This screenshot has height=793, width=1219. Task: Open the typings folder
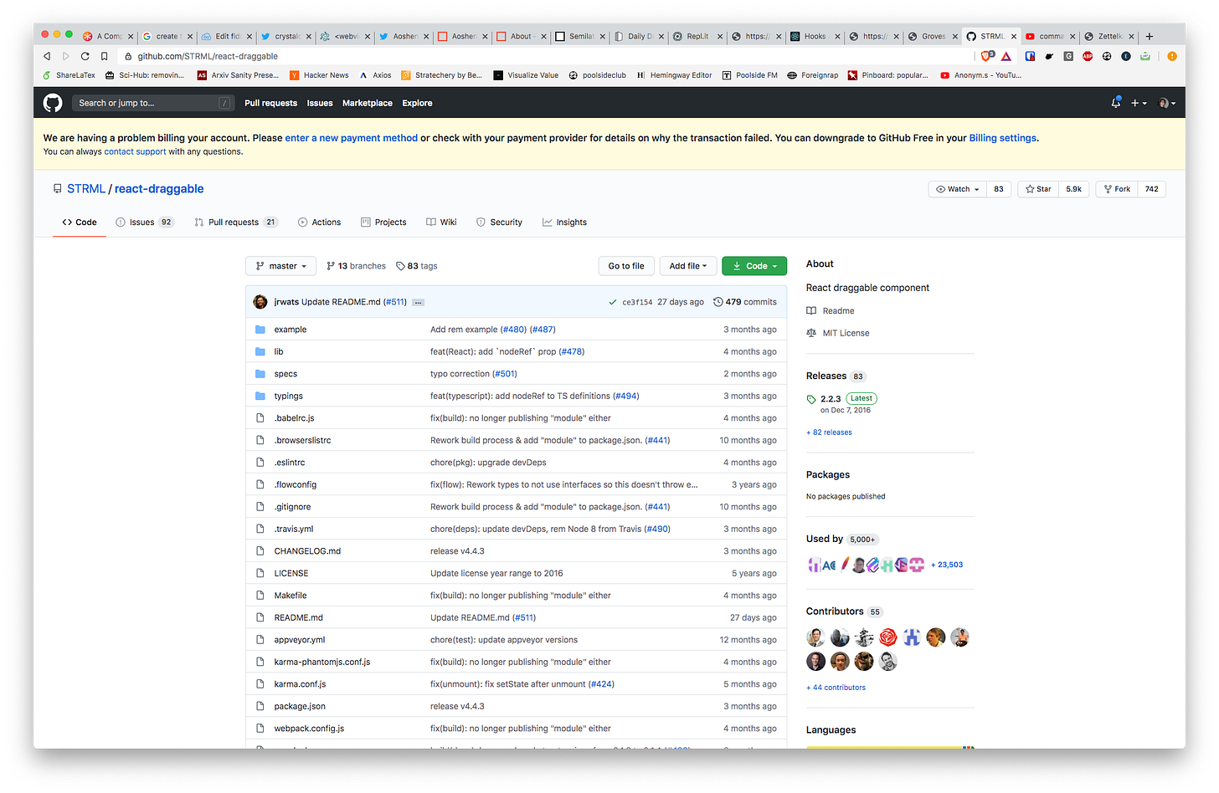point(289,396)
